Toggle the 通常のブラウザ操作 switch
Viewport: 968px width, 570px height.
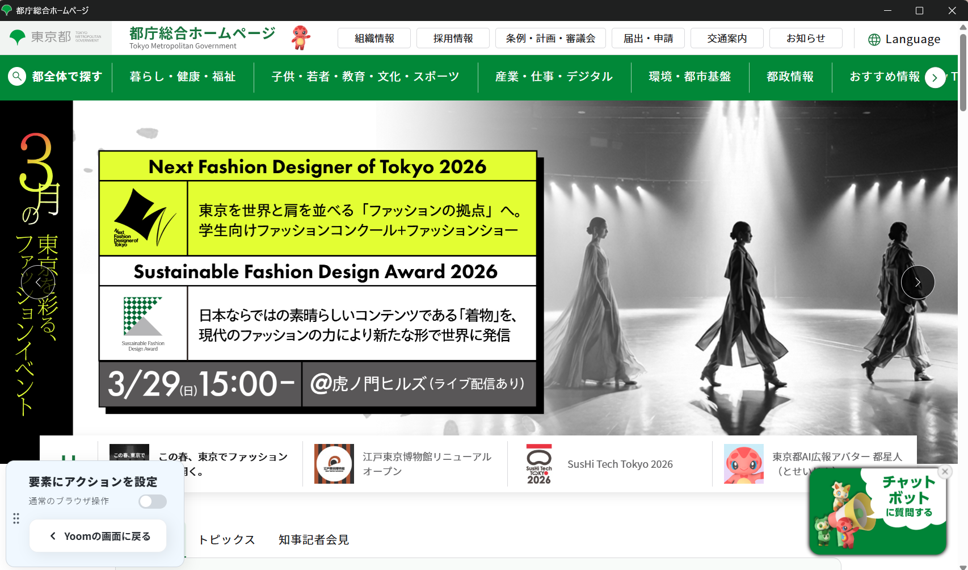(x=152, y=501)
